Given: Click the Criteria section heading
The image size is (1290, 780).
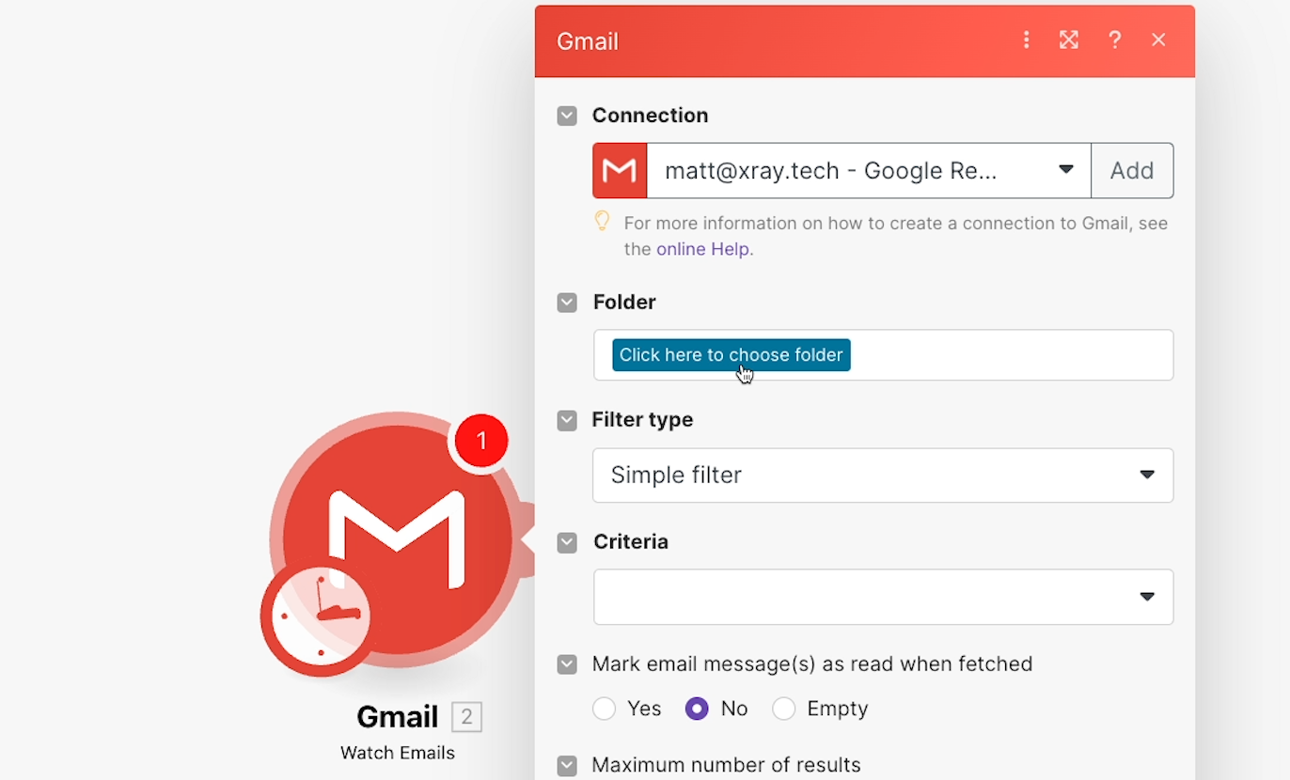Looking at the screenshot, I should pos(631,541).
